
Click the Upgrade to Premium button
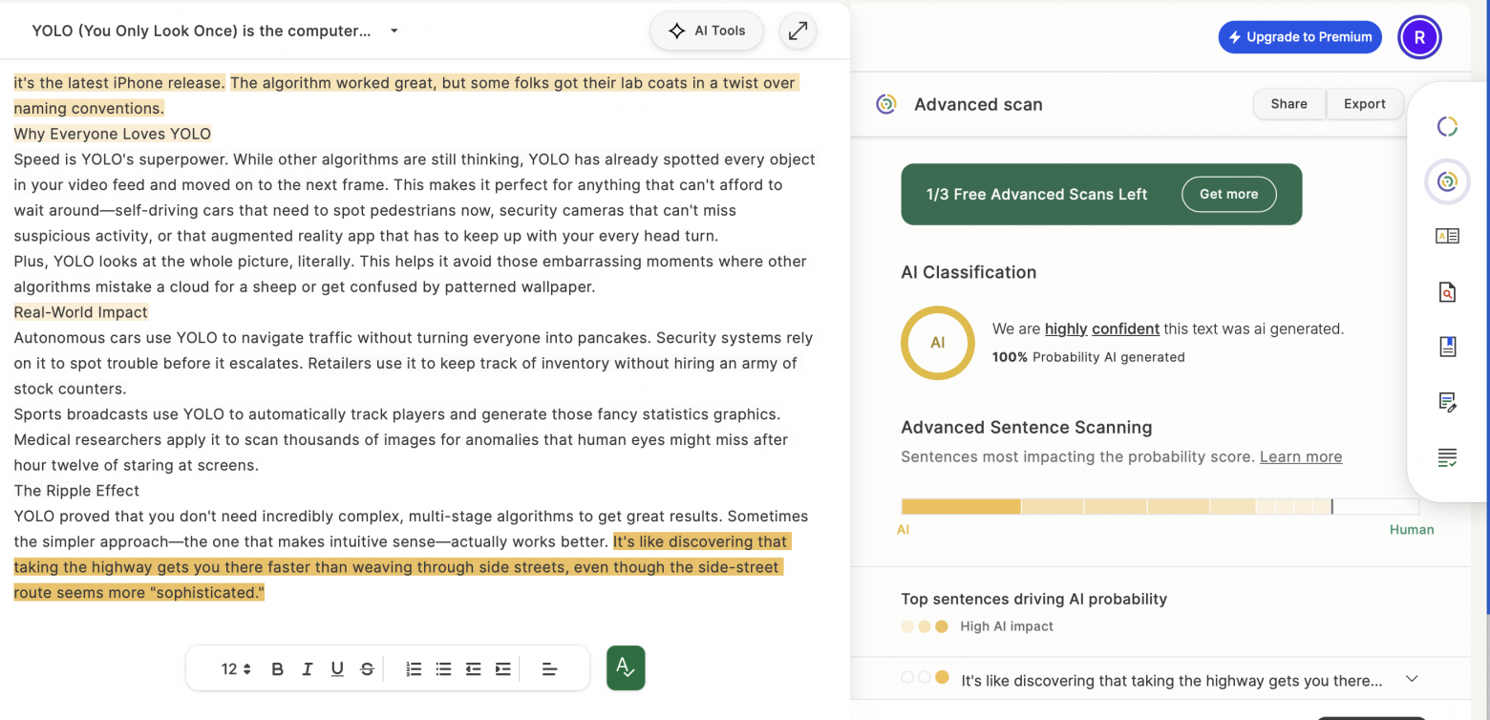coord(1299,37)
